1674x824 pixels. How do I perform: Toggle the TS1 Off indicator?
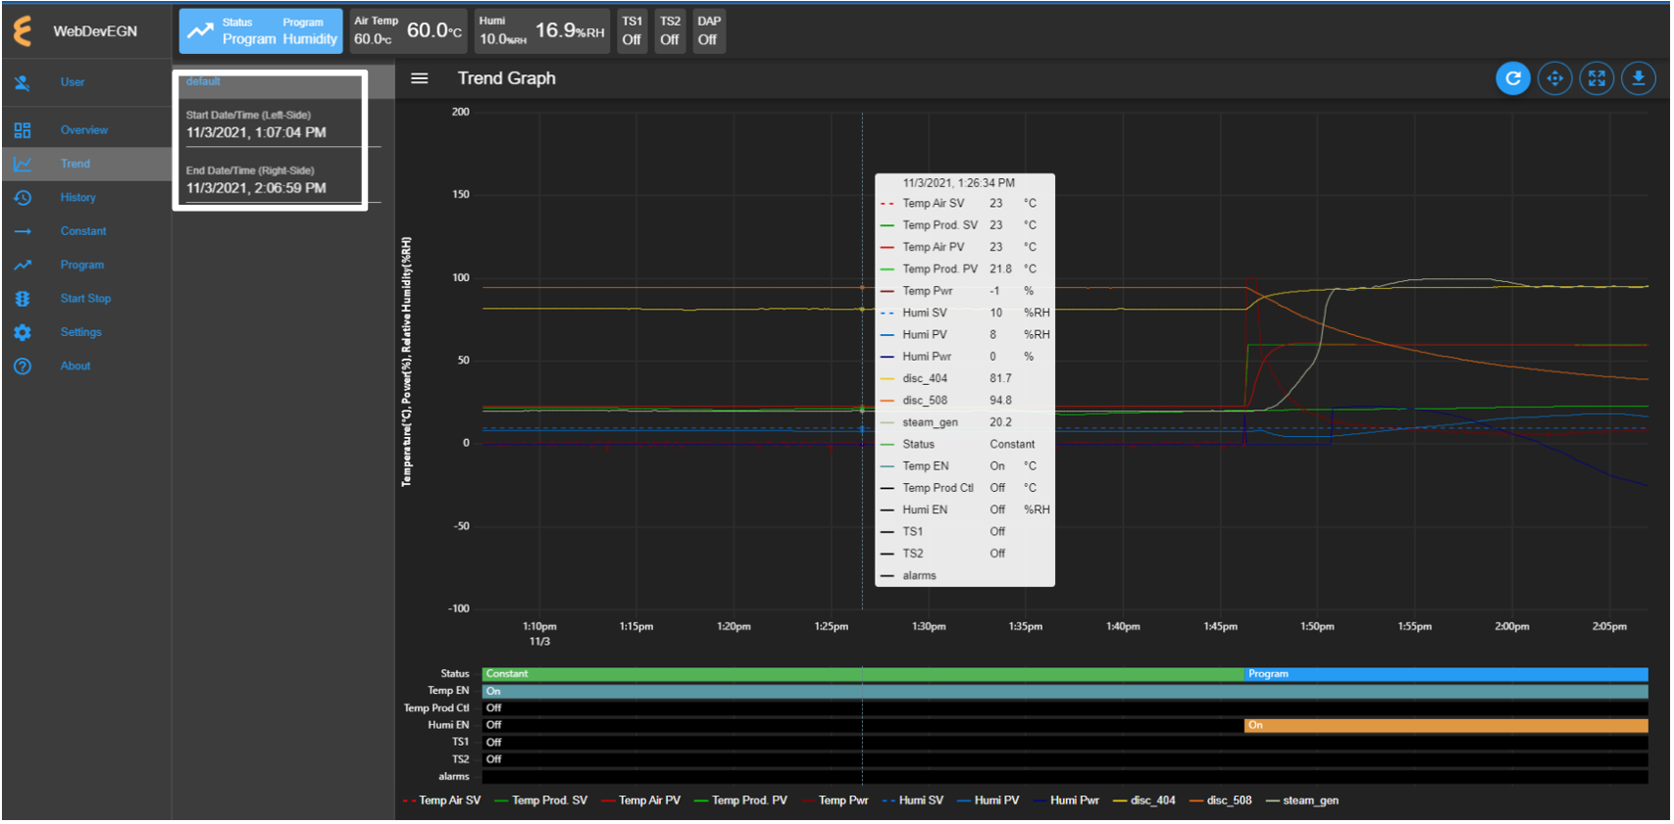point(633,30)
